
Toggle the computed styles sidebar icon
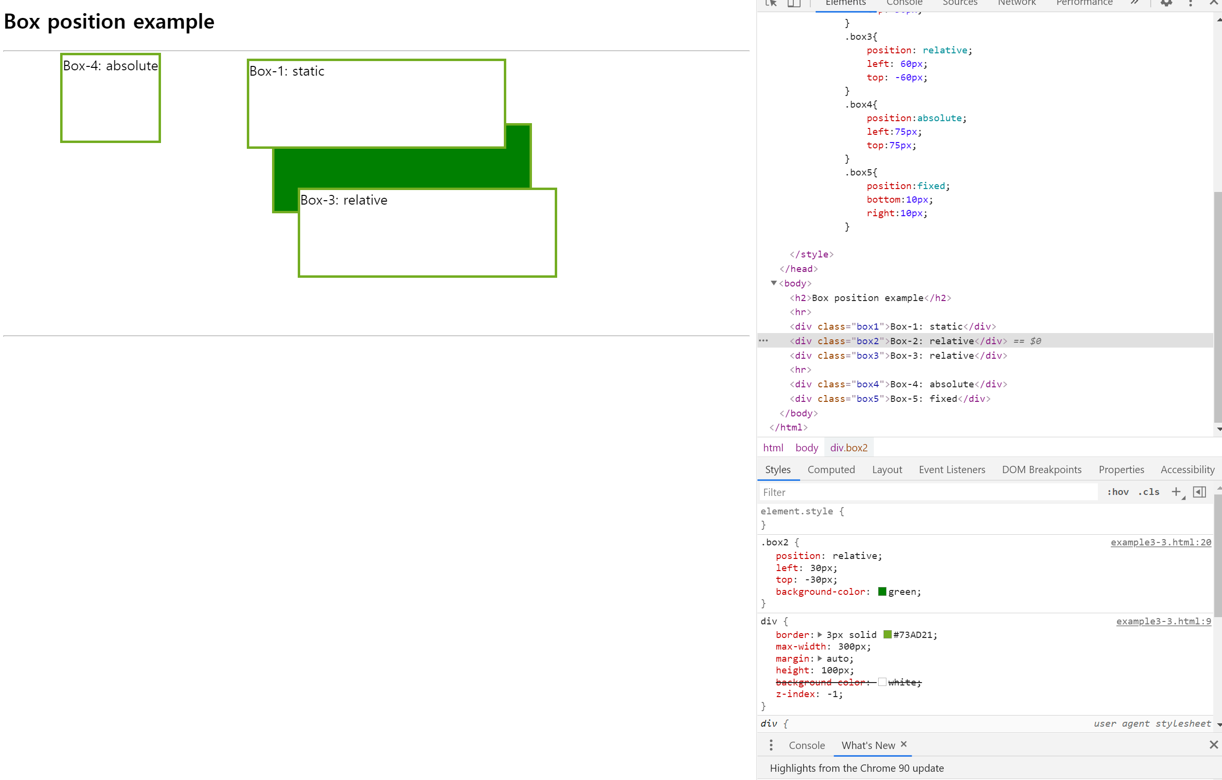click(1199, 492)
